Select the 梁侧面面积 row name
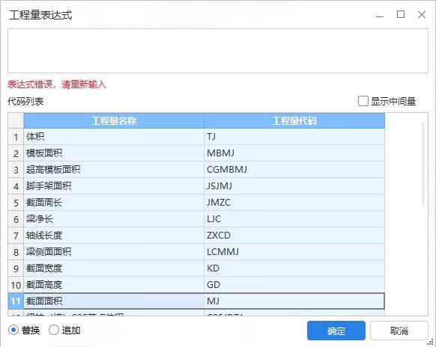436x347 pixels. click(114, 252)
